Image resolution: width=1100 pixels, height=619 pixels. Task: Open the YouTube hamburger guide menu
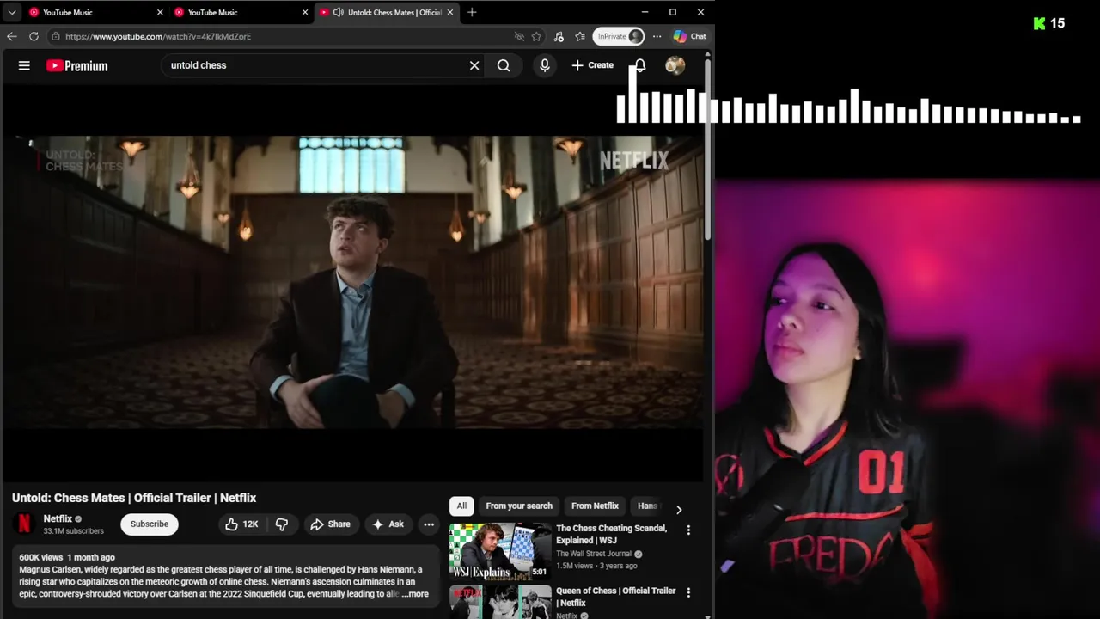[x=24, y=65]
